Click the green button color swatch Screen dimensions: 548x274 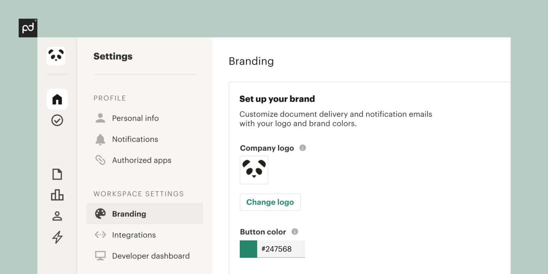(248, 249)
